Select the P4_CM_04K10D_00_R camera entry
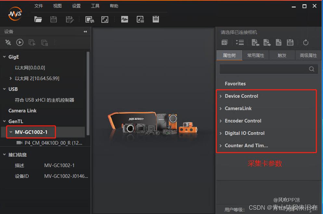Viewport: 323px width, 214px height. click(x=53, y=143)
